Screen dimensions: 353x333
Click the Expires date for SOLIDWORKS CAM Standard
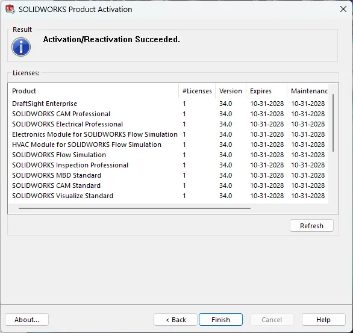click(x=267, y=185)
